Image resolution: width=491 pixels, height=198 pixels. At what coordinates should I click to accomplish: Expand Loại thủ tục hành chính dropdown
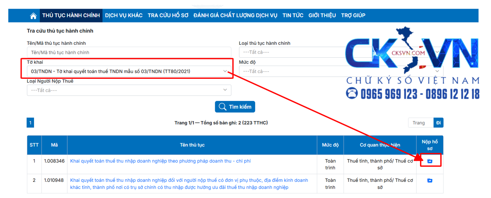click(291, 52)
